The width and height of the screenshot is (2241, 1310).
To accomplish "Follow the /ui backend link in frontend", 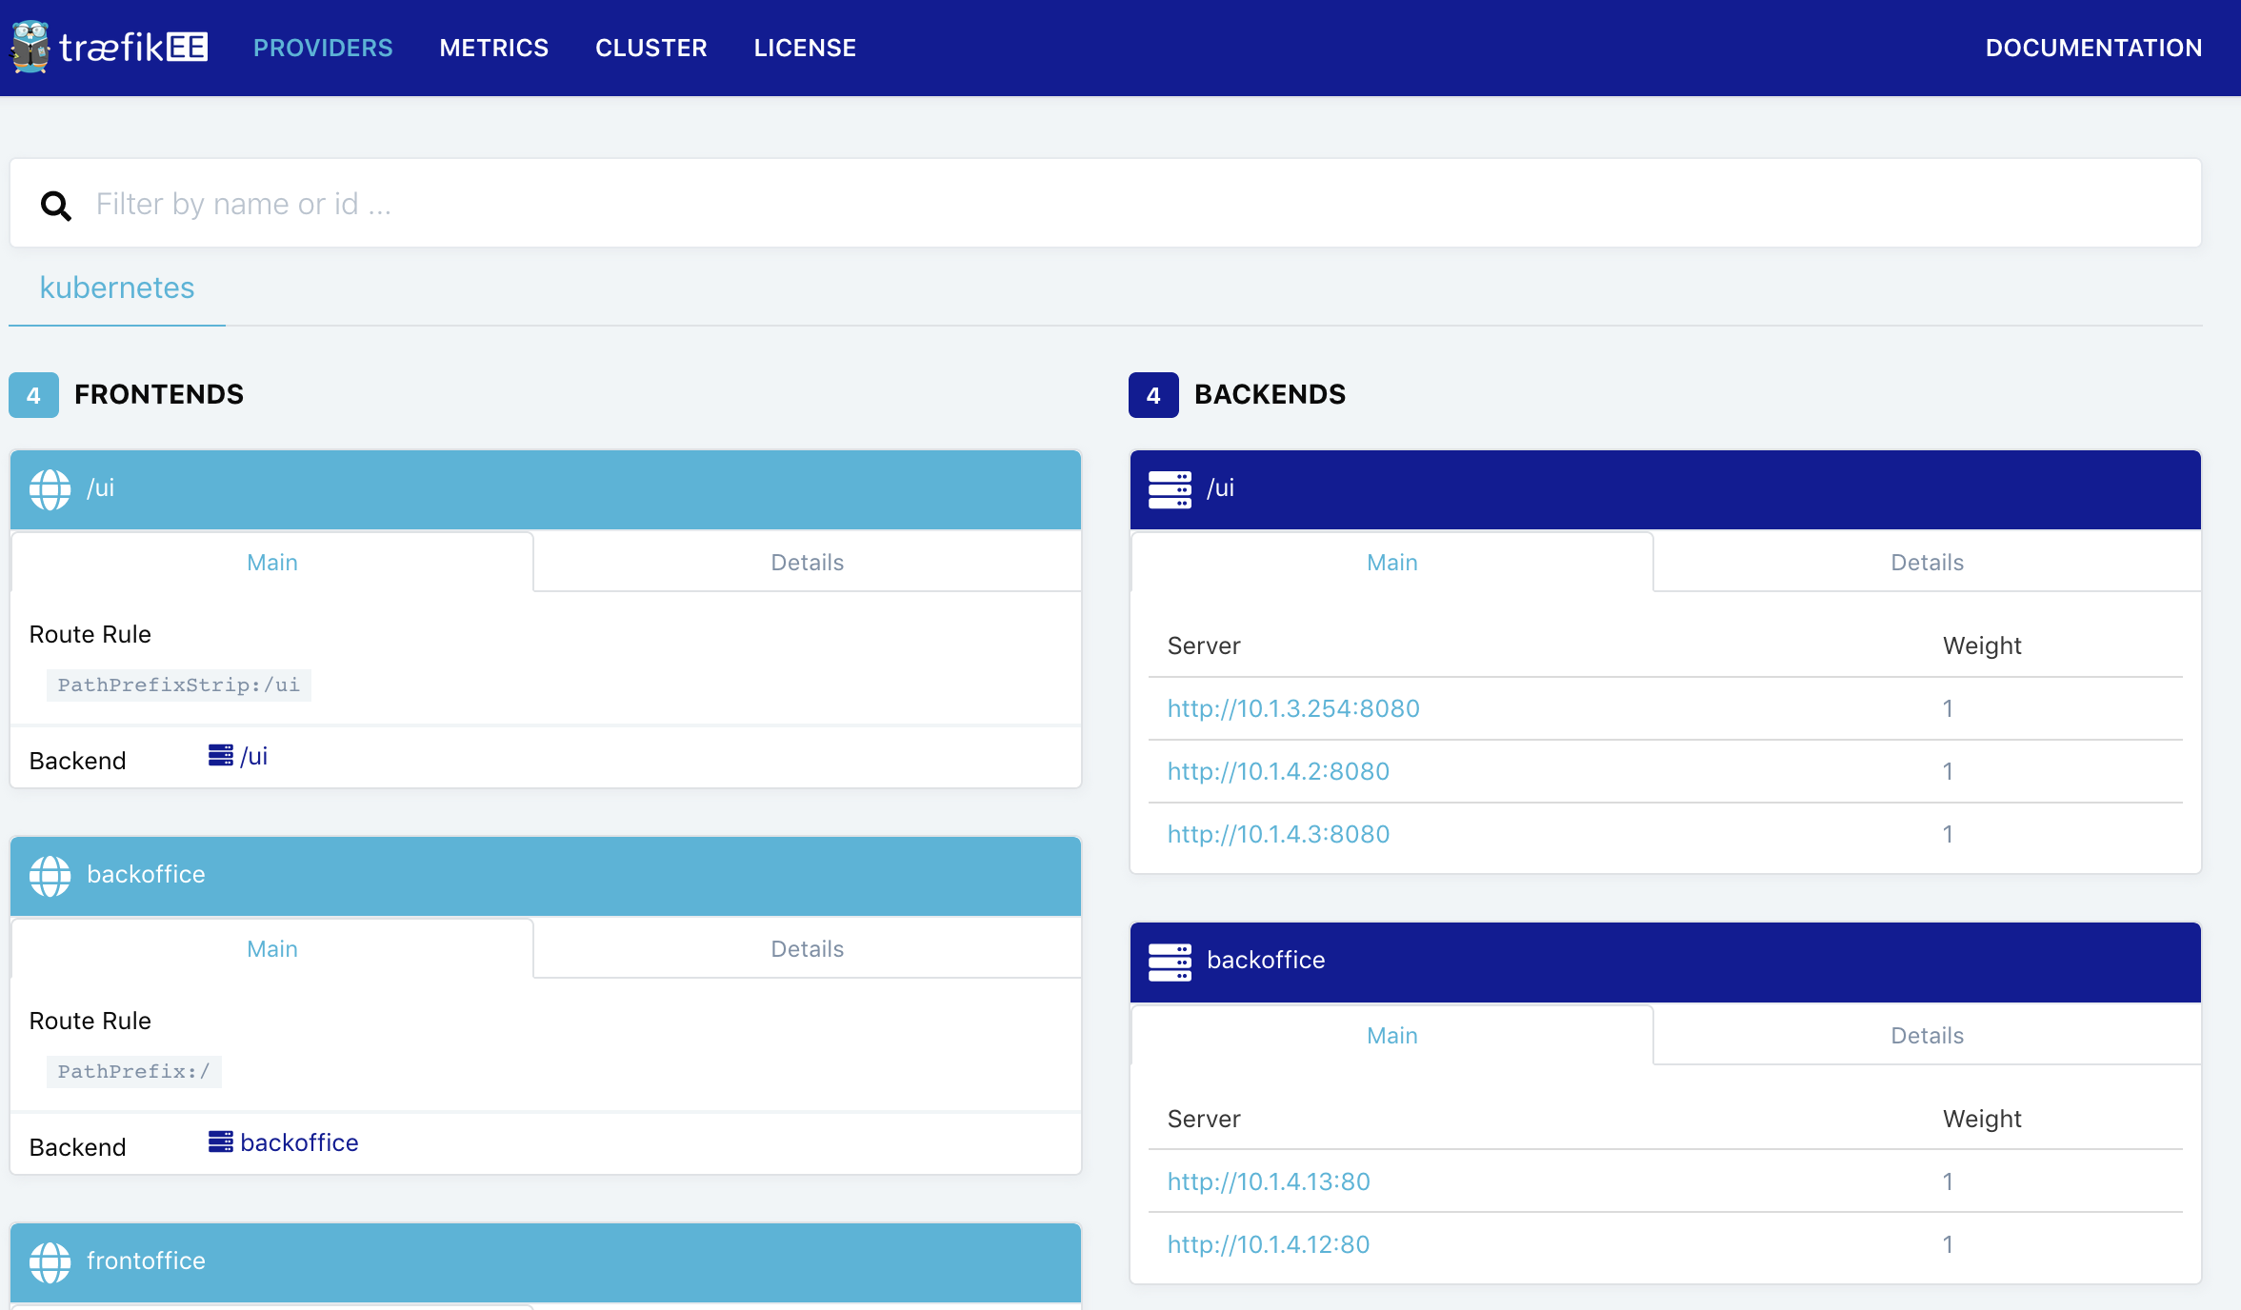I will click(x=253, y=756).
